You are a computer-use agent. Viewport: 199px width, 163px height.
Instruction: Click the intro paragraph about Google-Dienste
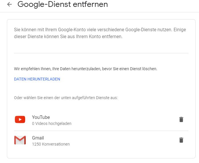coord(100,33)
